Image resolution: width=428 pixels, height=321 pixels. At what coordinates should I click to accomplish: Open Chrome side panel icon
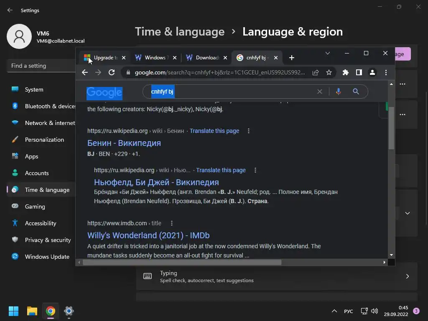[359, 72]
